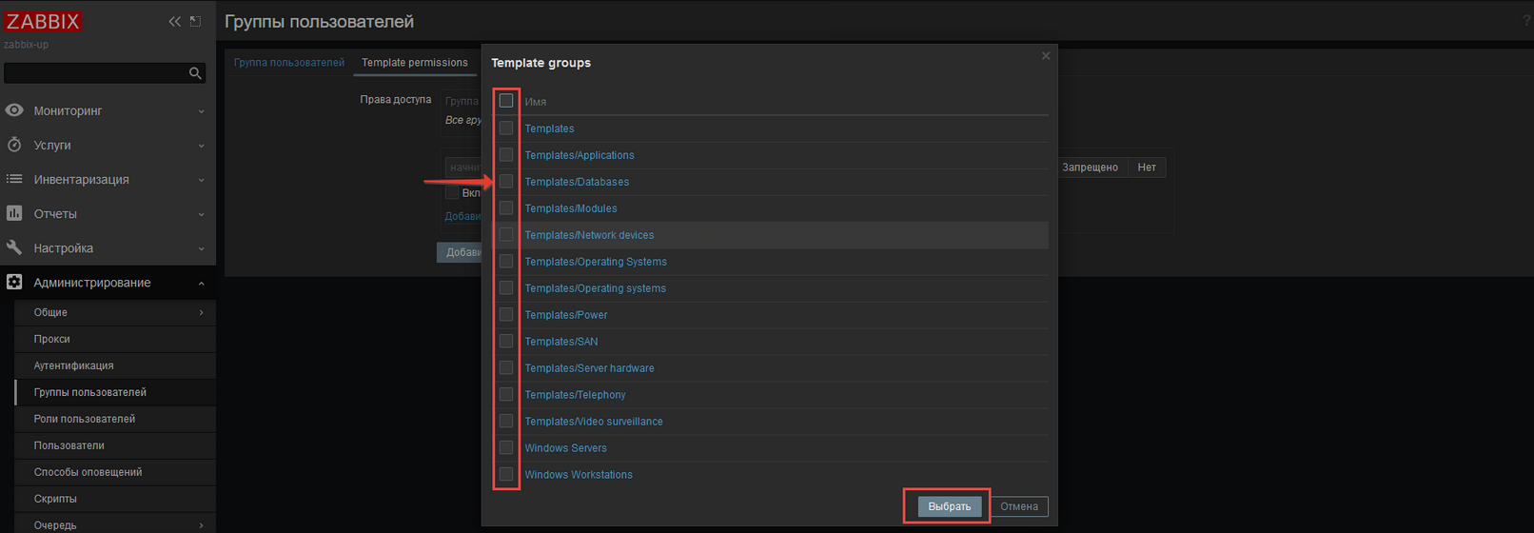The height and width of the screenshot is (533, 1534).
Task: Open the Роли пользователей menu item
Action: tap(115, 419)
